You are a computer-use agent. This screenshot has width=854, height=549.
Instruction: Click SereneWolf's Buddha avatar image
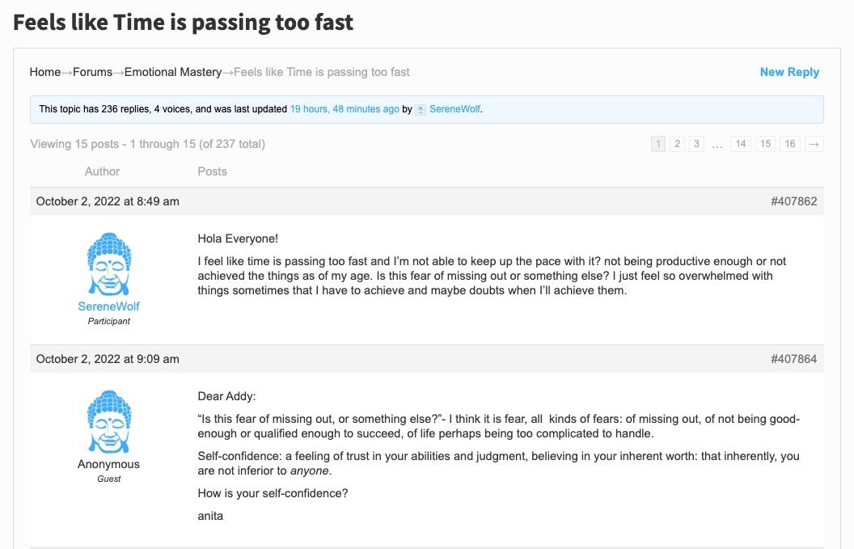pos(108,264)
